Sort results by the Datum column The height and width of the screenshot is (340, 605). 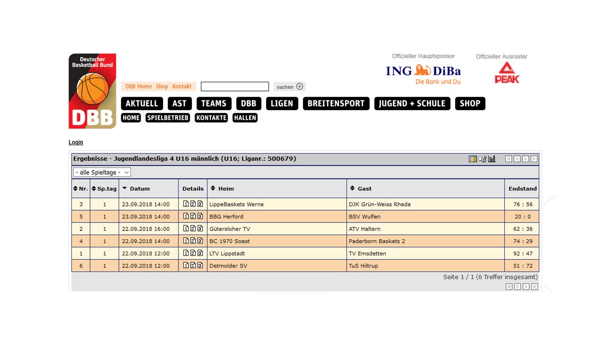coord(139,188)
